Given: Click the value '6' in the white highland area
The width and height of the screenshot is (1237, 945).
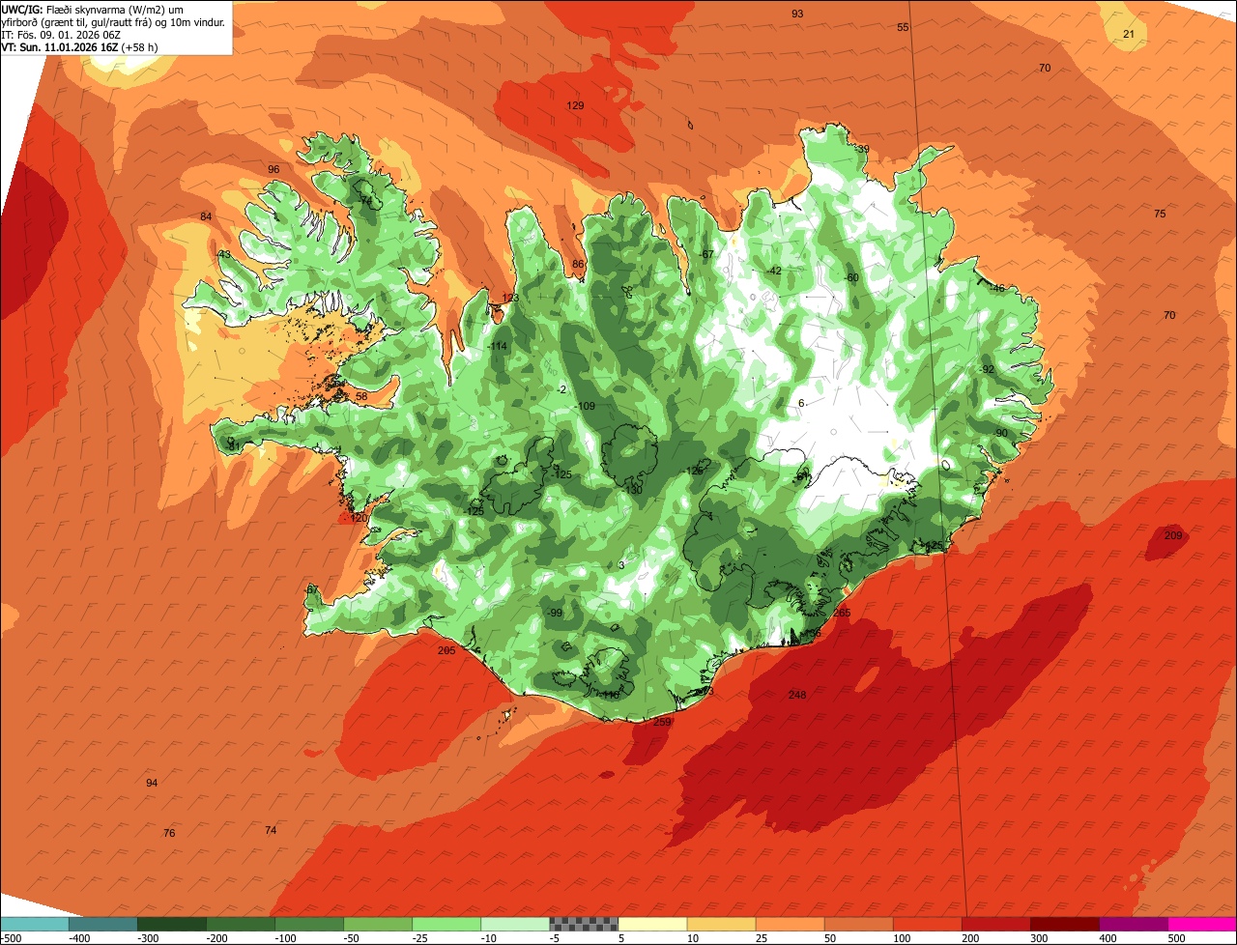Looking at the screenshot, I should point(801,403).
